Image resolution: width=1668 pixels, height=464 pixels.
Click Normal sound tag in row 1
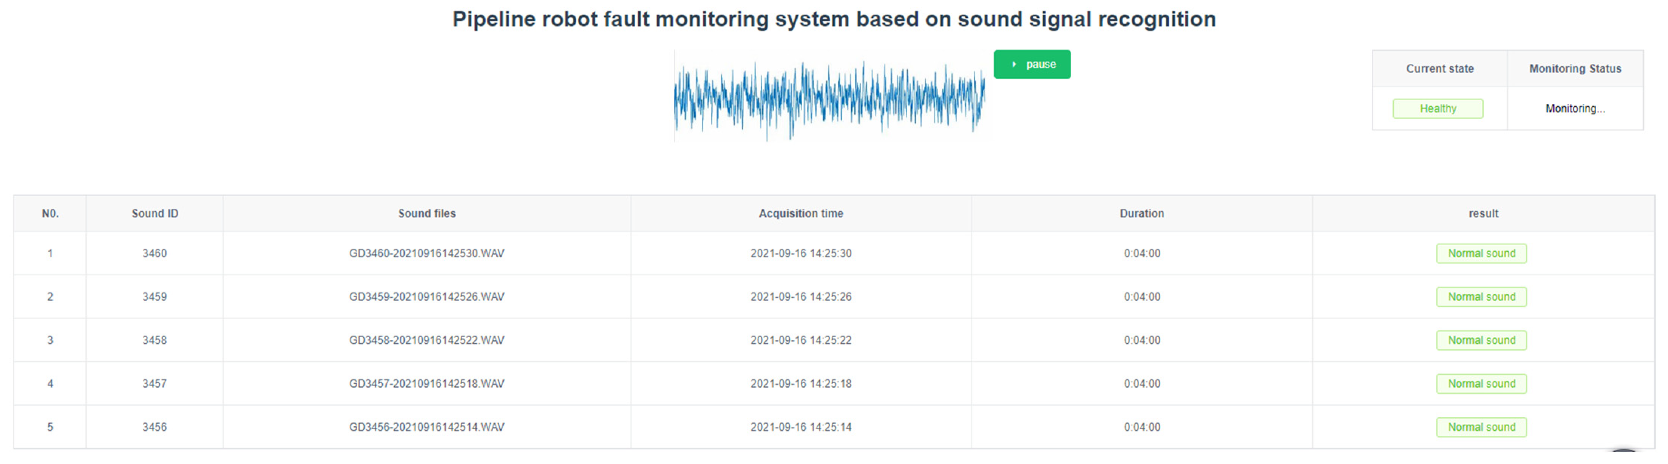[x=1481, y=254]
